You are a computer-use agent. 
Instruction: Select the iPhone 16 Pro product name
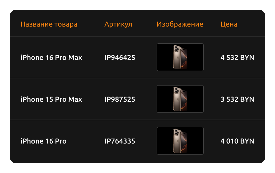pyautogui.click(x=43, y=141)
